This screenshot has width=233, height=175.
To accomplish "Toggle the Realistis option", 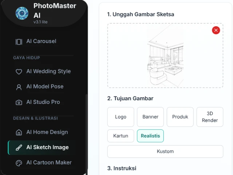I will (150, 136).
